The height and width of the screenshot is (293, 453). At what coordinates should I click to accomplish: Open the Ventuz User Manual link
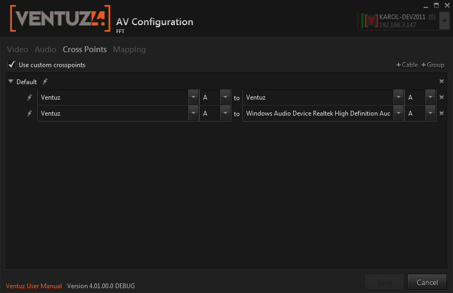(34, 286)
